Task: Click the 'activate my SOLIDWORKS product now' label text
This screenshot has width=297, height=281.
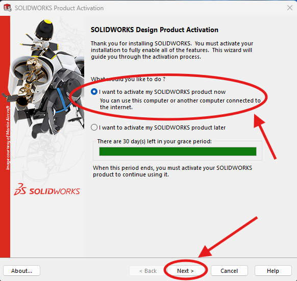Action: (x=162, y=92)
